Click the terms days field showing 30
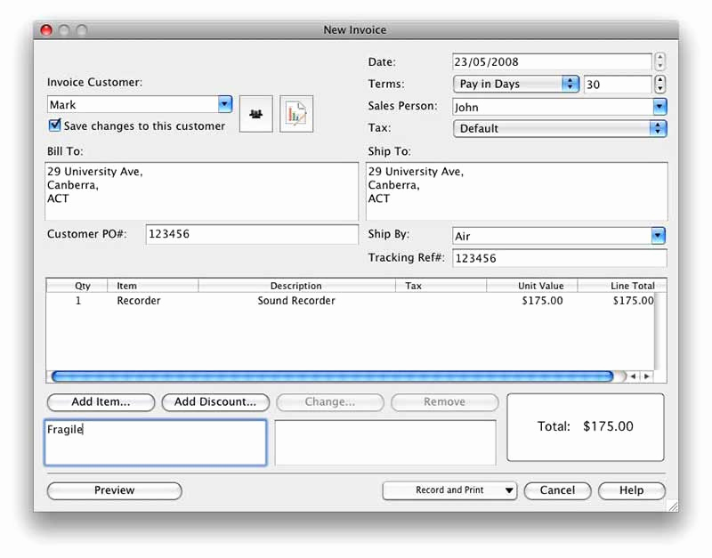 pyautogui.click(x=618, y=85)
